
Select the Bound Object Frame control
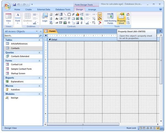[x=65, y=23]
